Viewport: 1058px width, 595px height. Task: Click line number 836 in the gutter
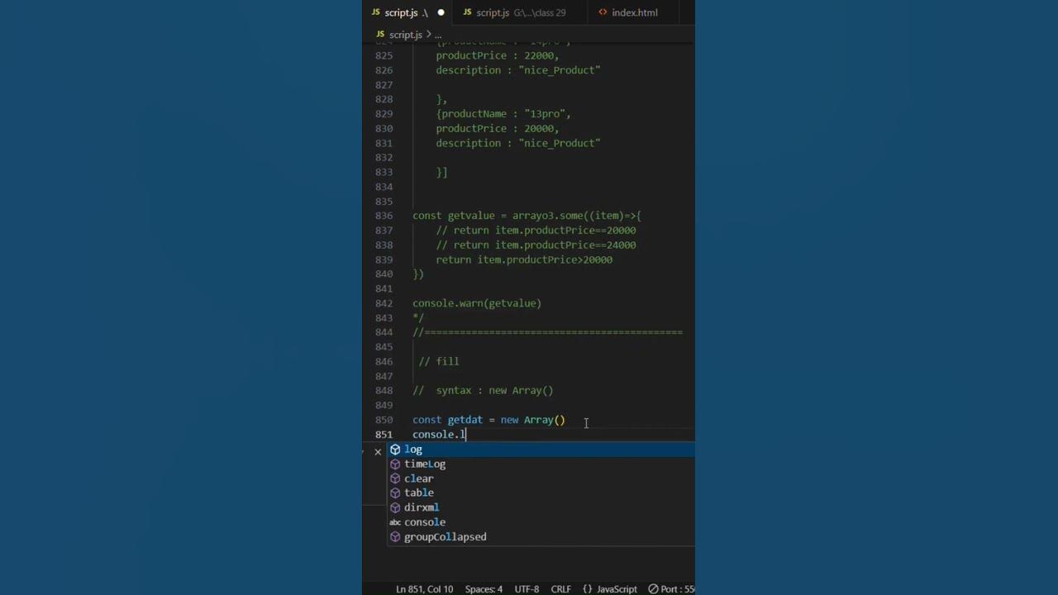[x=384, y=216]
